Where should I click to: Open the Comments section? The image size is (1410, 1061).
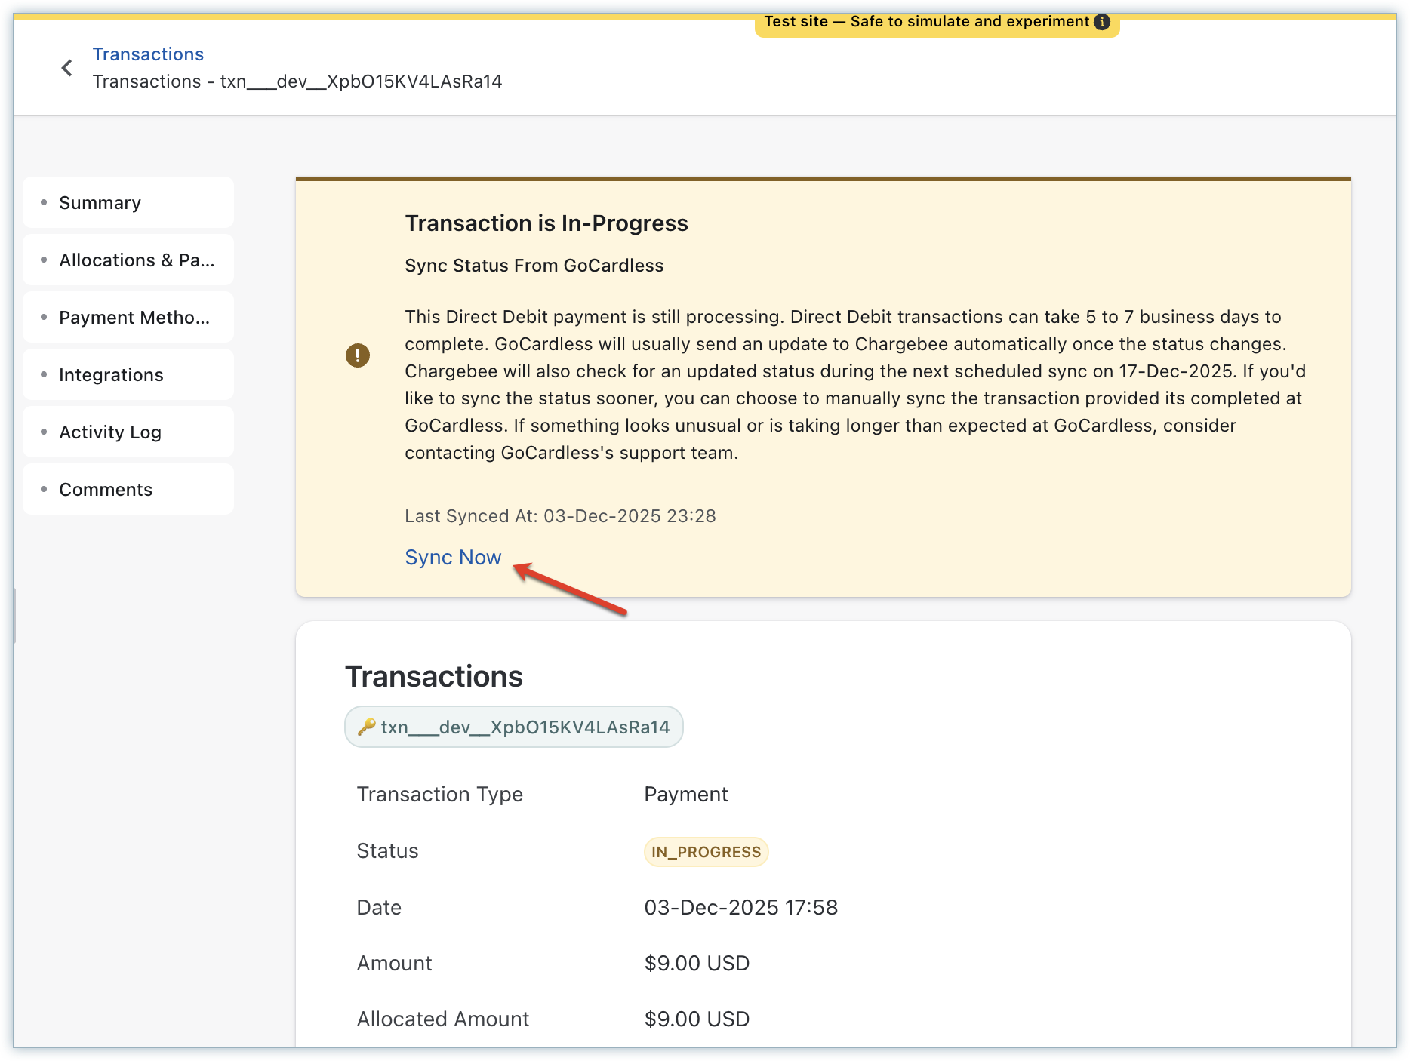tap(106, 490)
